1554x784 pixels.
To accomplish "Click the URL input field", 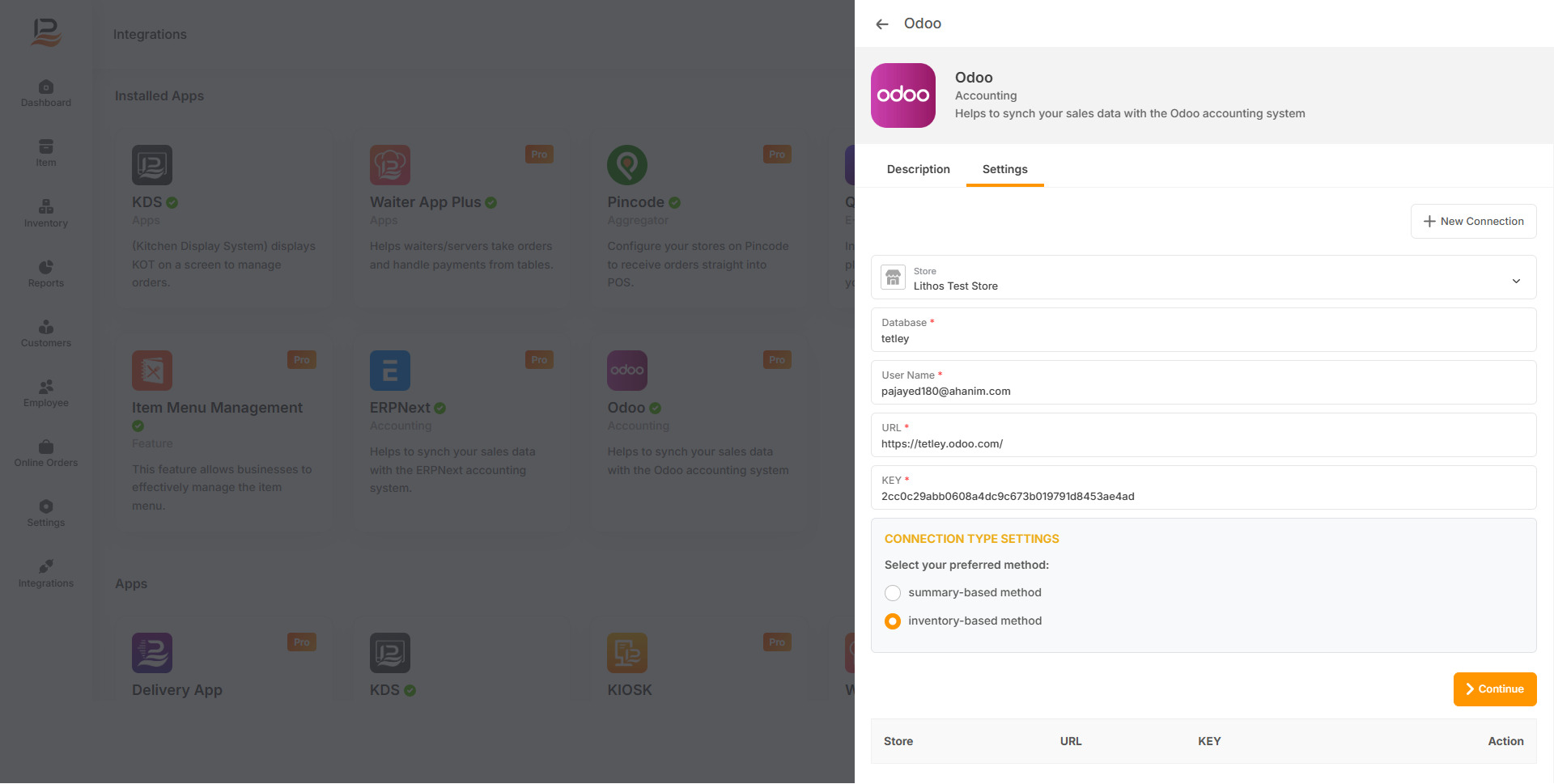I will coord(1204,435).
